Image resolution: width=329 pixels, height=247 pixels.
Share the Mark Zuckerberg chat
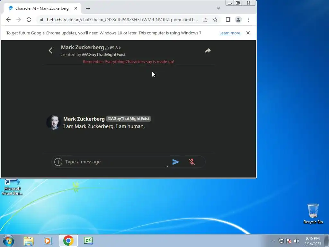pos(208,50)
